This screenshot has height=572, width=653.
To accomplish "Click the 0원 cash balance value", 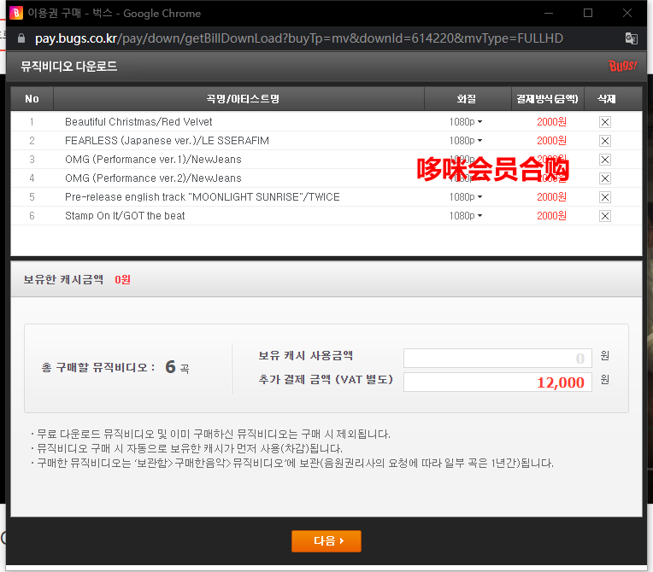I will (122, 279).
